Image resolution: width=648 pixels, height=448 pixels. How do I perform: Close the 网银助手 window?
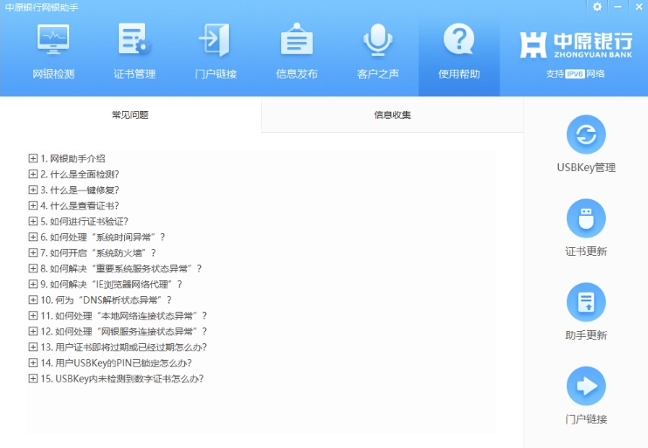coord(638,7)
